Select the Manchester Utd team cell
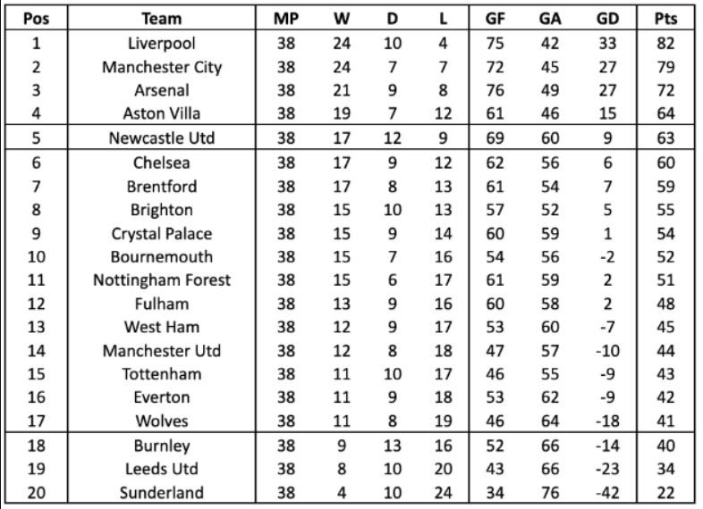This screenshot has width=703, height=509. (x=162, y=351)
